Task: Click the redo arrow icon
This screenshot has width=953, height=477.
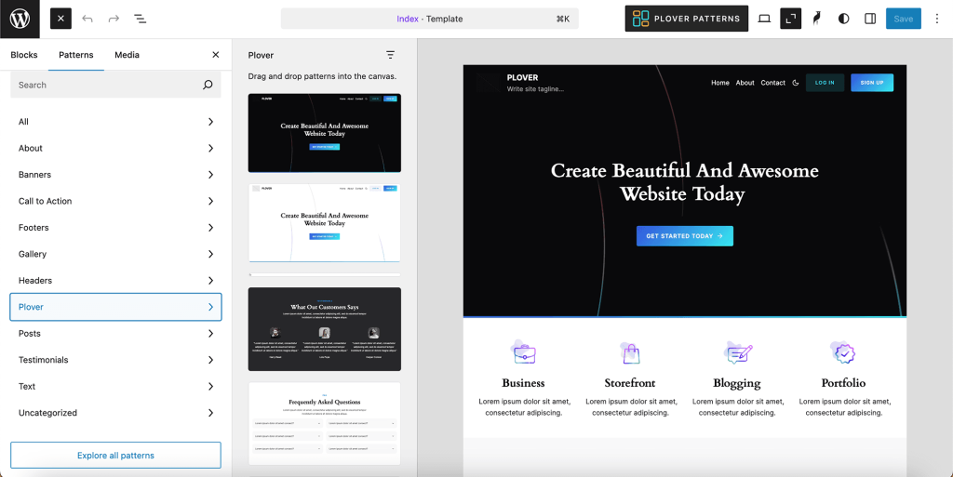Action: point(114,19)
